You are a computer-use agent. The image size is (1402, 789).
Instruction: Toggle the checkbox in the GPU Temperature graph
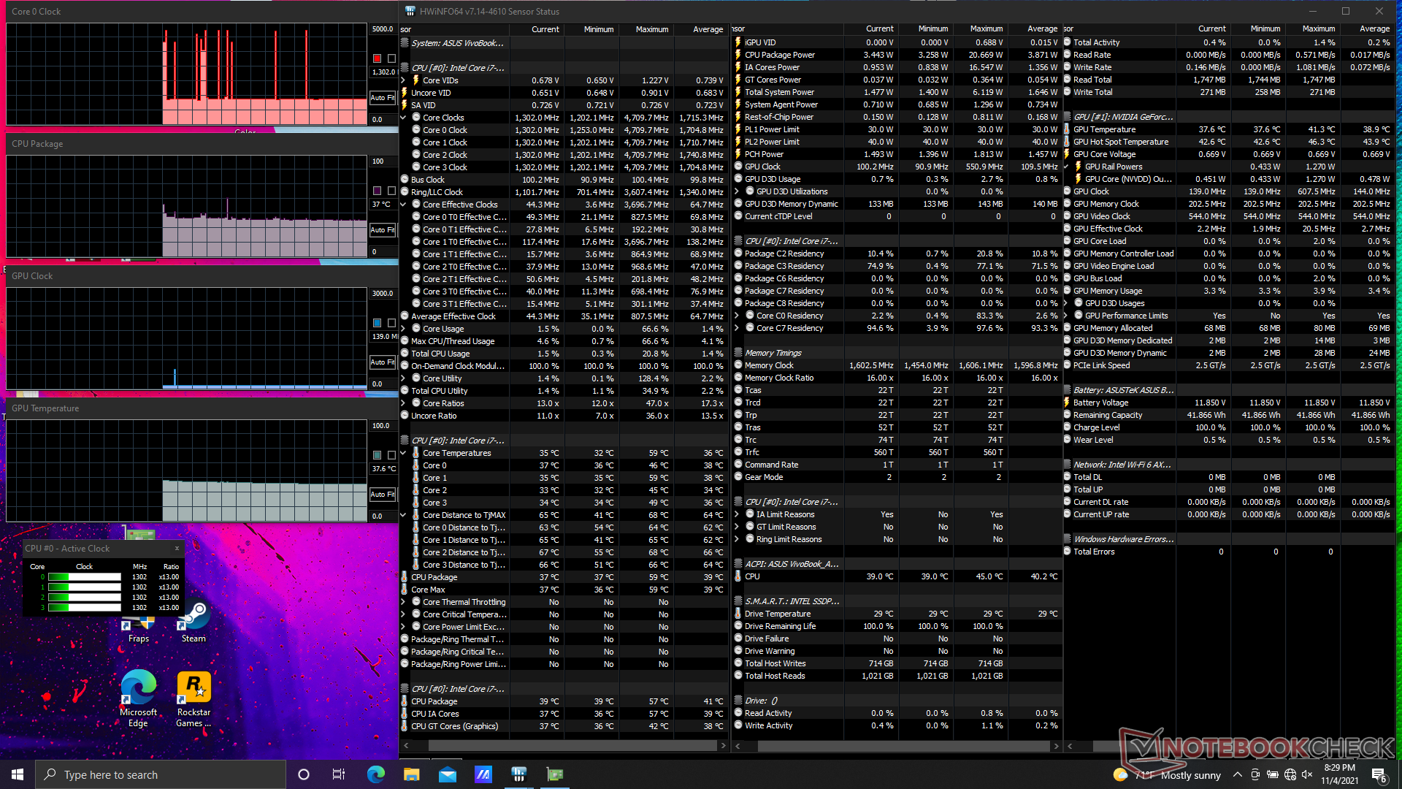click(x=391, y=455)
